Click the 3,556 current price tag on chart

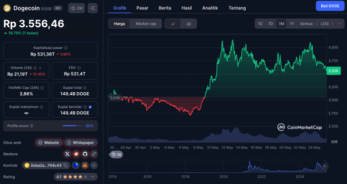[333, 71]
